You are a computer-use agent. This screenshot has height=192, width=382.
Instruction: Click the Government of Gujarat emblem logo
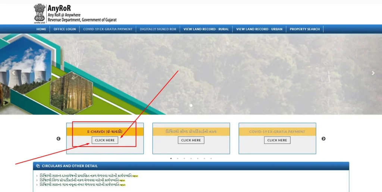pos(40,14)
